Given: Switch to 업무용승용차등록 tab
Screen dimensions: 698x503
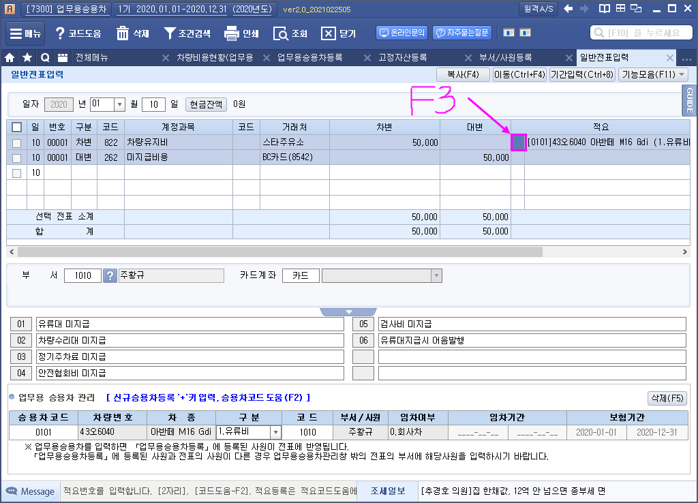Looking at the screenshot, I should tap(310, 57).
